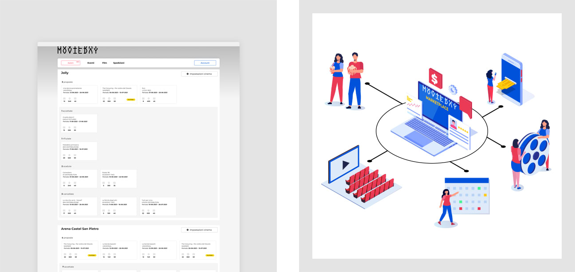
Task: Click the Jolly cinema heading
Action: point(65,73)
